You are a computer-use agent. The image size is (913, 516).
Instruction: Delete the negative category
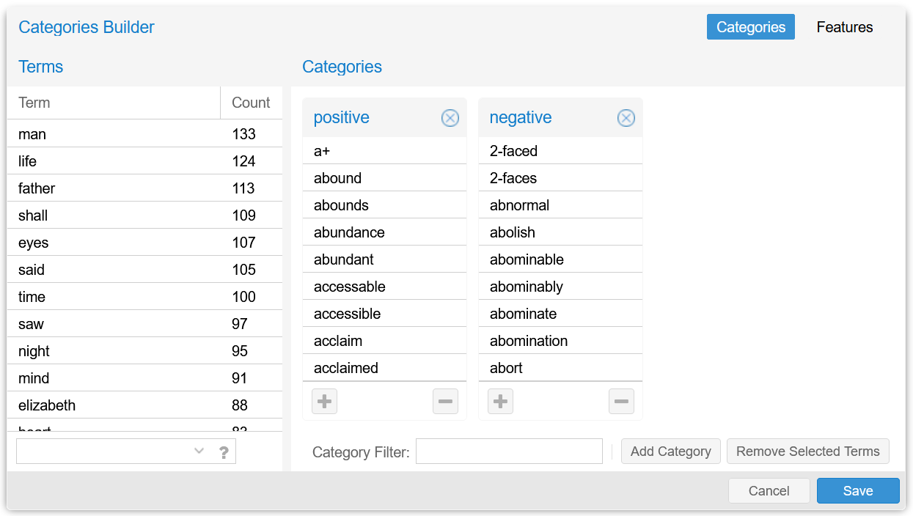click(x=626, y=117)
